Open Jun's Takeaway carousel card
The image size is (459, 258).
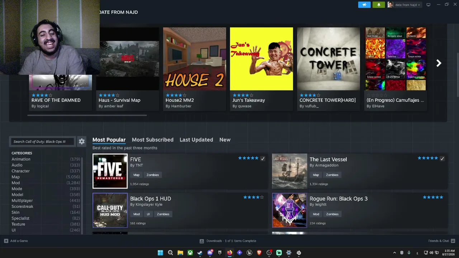tap(261, 69)
